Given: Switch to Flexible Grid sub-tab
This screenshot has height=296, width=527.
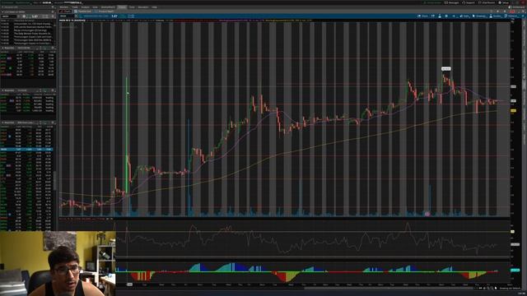Looking at the screenshot, I should tap(83, 12).
